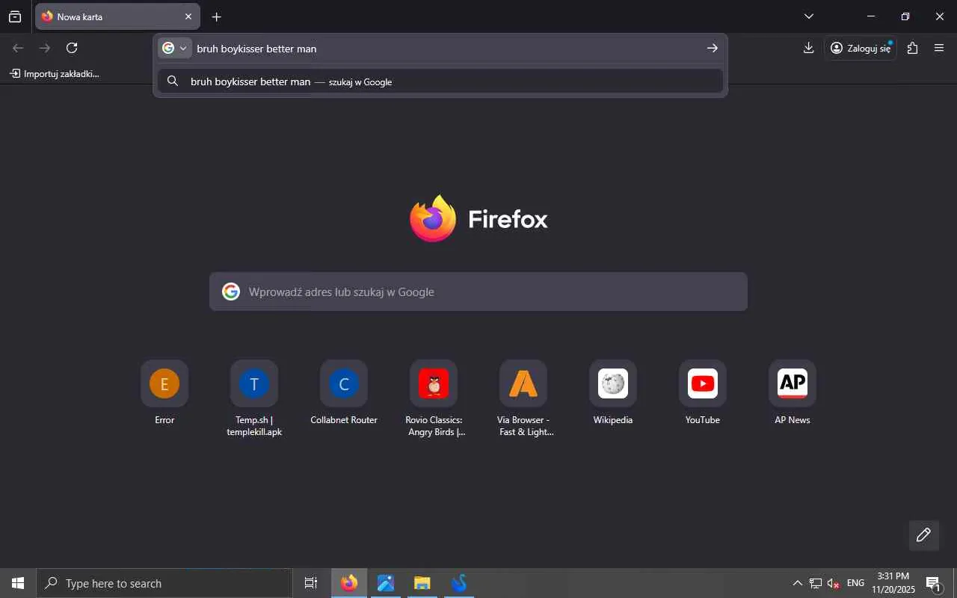Viewport: 957px width, 598px height.
Task: Open the Temp.sh templekill.apk shortcut
Action: [254, 399]
